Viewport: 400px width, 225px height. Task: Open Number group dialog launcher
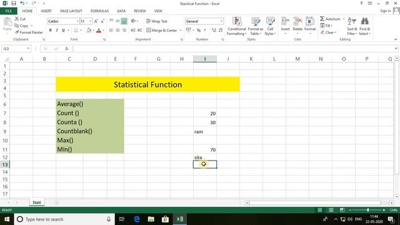(222, 39)
